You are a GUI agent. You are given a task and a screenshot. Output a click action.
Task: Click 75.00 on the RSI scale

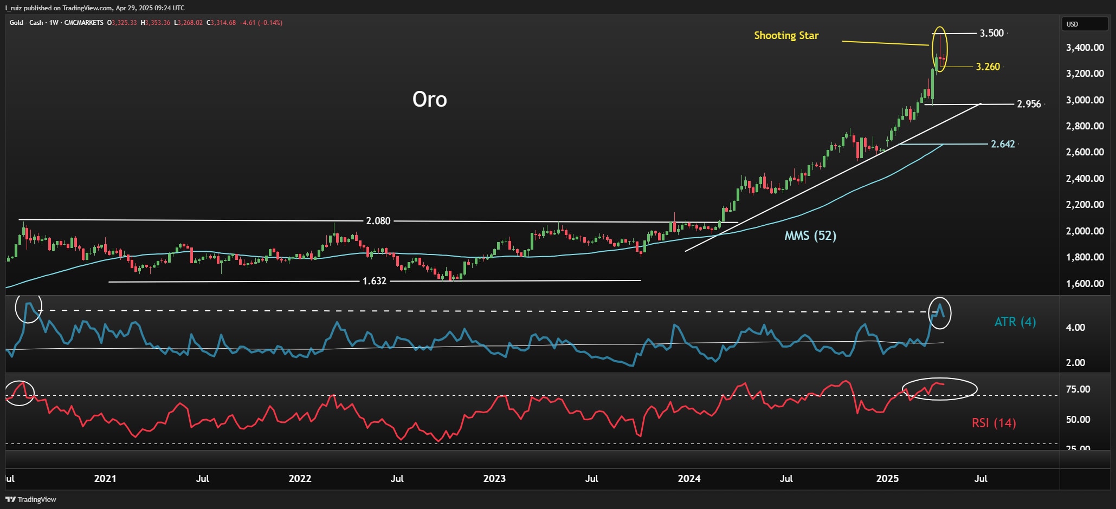click(x=1078, y=389)
